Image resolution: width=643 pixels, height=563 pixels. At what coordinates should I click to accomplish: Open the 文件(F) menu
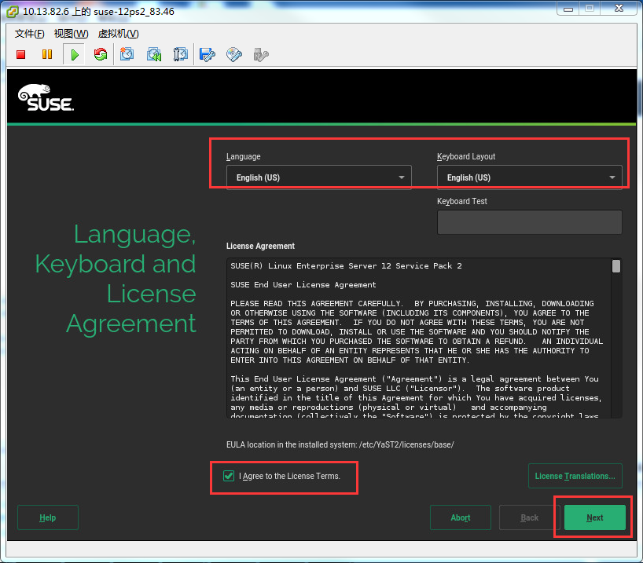30,34
